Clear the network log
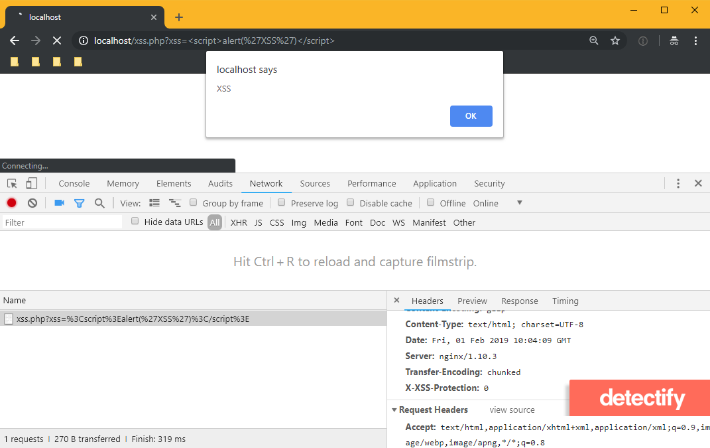 [32, 202]
